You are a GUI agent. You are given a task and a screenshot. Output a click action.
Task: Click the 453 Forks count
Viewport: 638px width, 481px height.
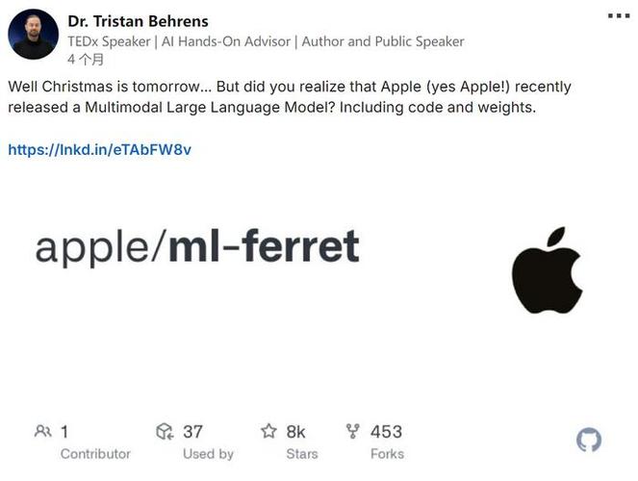[386, 432]
